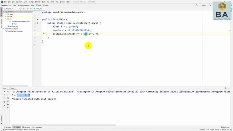Screen dimensions: 233x131
Task: Open the Run tool window tab at bottom
Action: coord(17,127)
